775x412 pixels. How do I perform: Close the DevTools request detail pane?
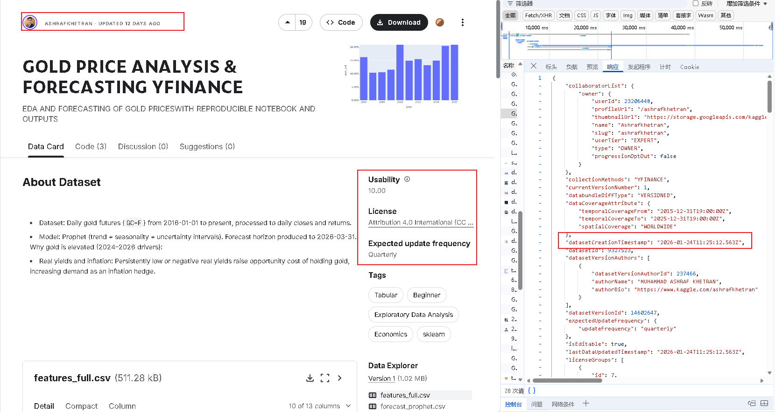pos(534,66)
